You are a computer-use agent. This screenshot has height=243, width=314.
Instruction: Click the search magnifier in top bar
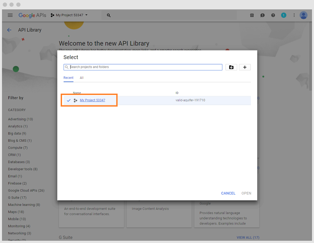point(109,15)
